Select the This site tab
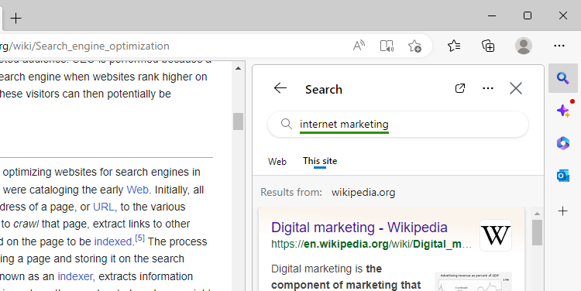The image size is (581, 291). click(x=320, y=161)
